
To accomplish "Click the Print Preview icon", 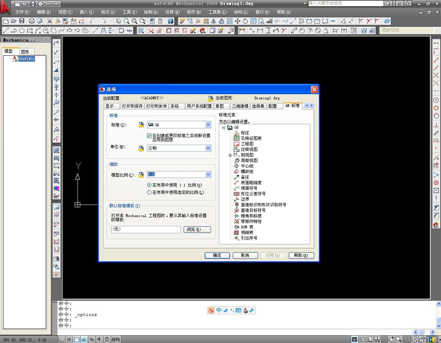I will click(x=40, y=21).
